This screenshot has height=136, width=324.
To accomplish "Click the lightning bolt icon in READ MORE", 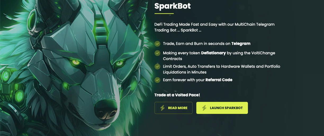I will click(x=163, y=108).
